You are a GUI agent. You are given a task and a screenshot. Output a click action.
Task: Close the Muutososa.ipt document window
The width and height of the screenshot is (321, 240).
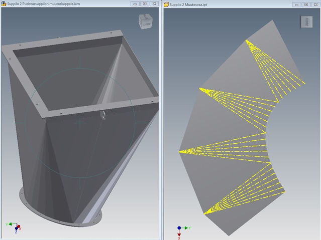point(315,4)
